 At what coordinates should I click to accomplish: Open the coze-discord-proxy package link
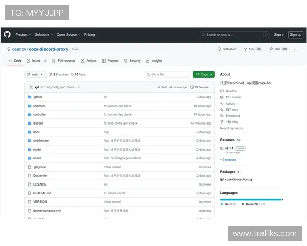click(238, 180)
